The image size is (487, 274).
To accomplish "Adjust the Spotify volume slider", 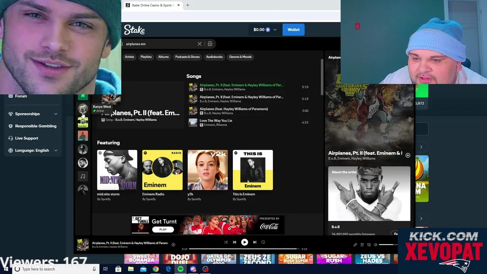I will pyautogui.click(x=388, y=245).
